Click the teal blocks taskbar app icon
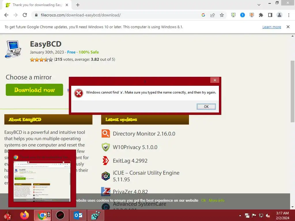 point(96,215)
